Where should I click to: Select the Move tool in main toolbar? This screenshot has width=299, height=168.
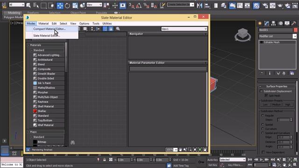click(x=60, y=6)
